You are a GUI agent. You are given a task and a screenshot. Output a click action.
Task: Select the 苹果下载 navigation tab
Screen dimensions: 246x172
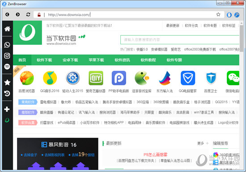tap(96, 60)
